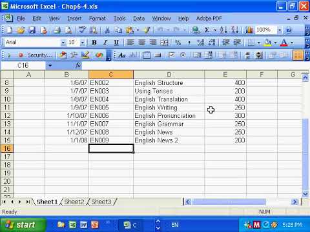Screen dimensions: 310x232
Task: Launch the Chart Wizard
Action: pyautogui.click(x=249, y=30)
